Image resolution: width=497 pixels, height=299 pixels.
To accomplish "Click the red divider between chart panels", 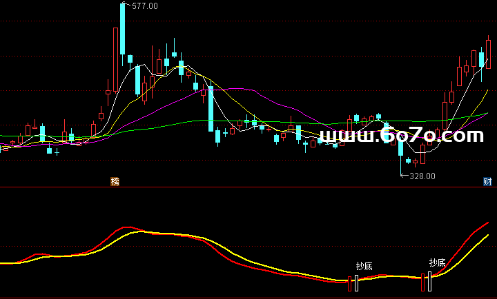I will click(x=248, y=187).
